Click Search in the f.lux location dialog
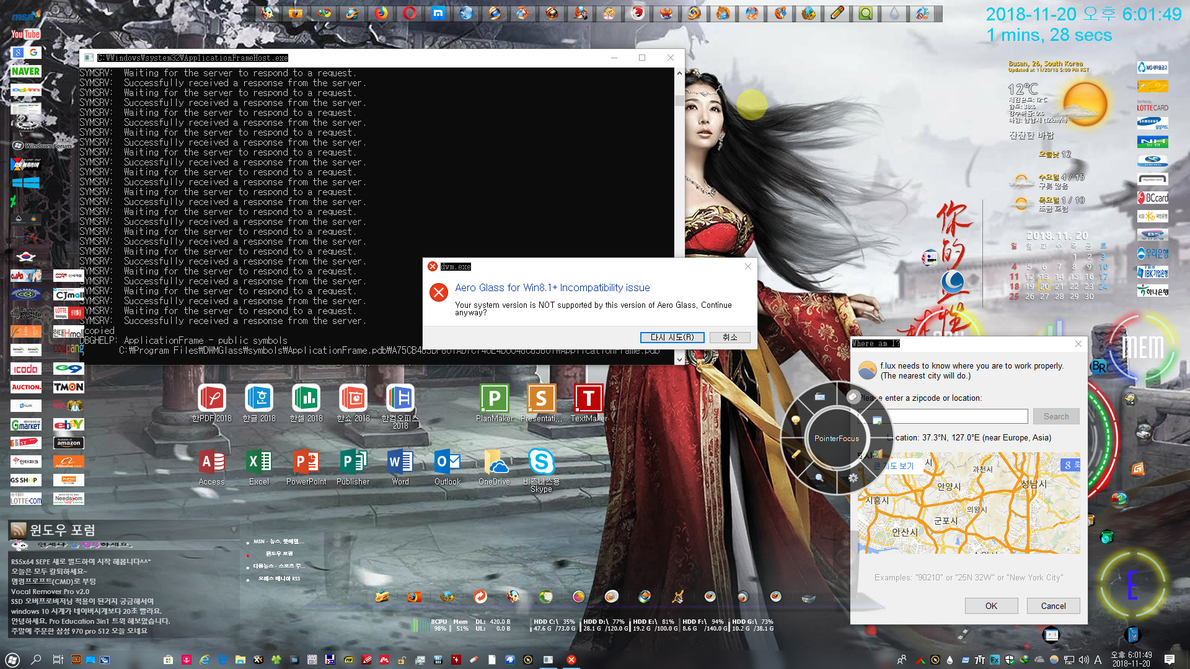The height and width of the screenshot is (669, 1190). click(x=1056, y=417)
